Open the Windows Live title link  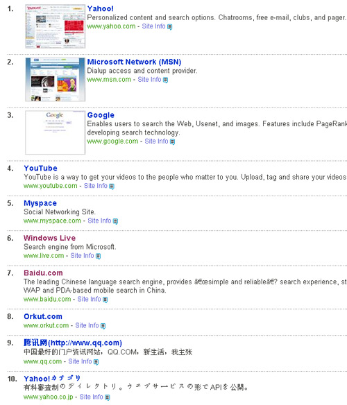50,238
